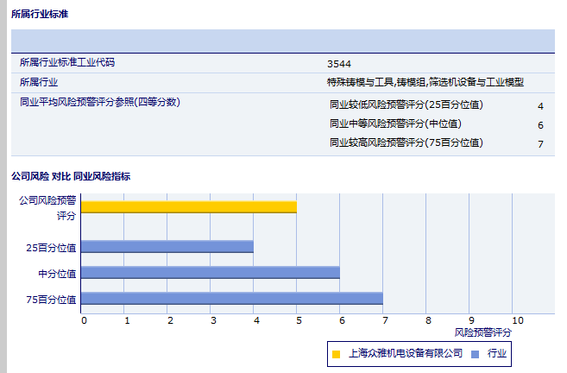
Task: Click the 所属行业标准工业代码 row label
Action: (66, 62)
